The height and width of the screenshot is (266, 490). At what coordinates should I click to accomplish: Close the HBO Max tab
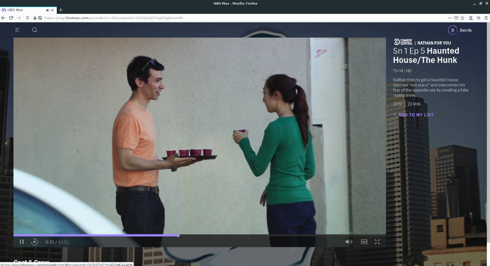point(53,10)
